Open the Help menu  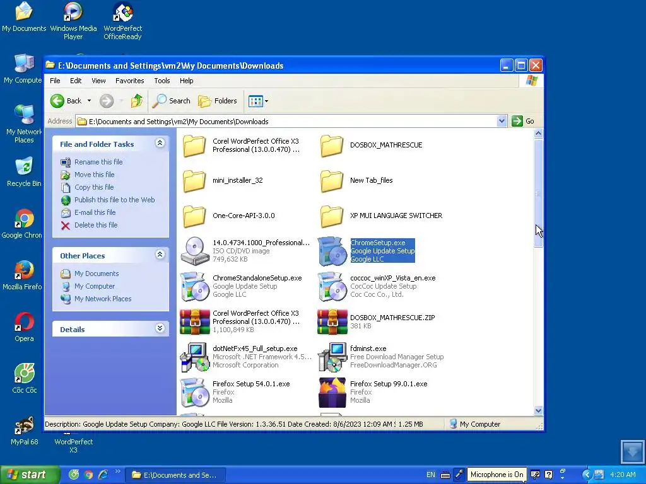pyautogui.click(x=186, y=81)
